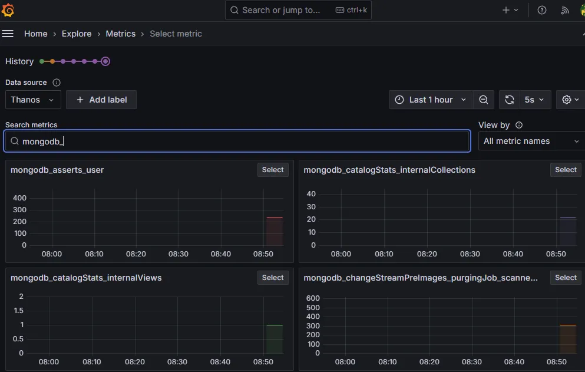Click the Grafana logo
This screenshot has height=372, width=585.
8,9
